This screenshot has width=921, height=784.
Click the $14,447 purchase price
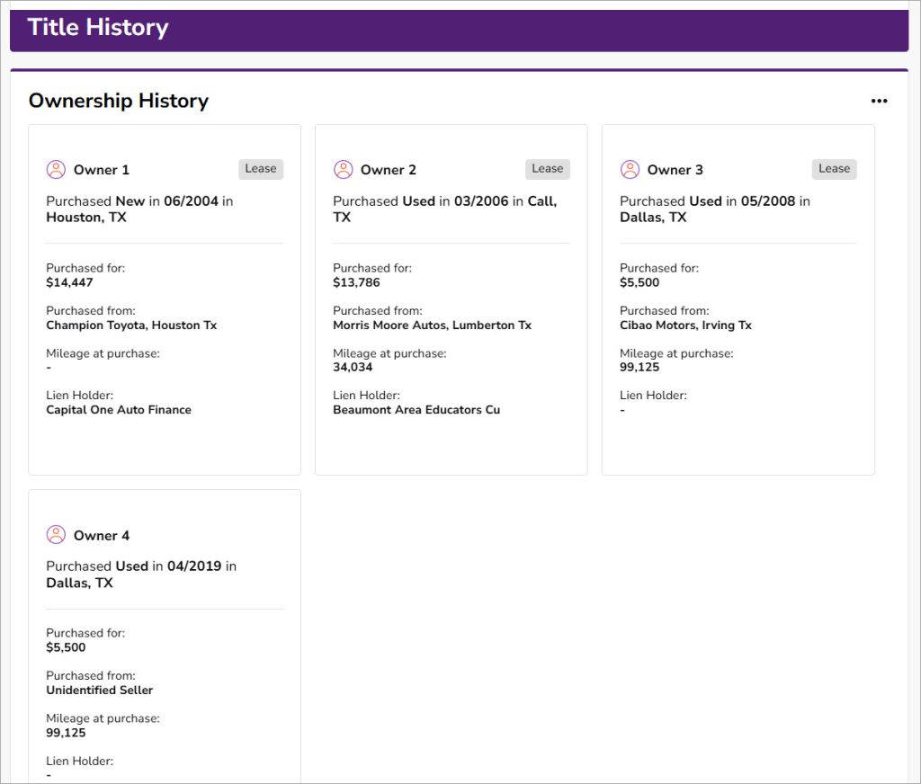[69, 282]
